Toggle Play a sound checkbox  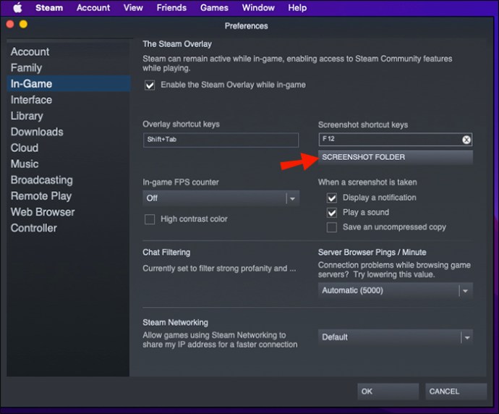[332, 212]
